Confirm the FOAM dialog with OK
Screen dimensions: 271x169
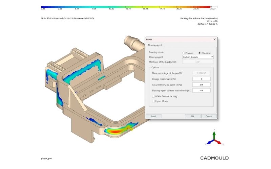coord(192,116)
